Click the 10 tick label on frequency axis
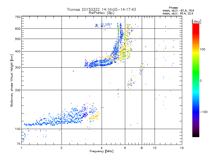Screen dimensions: 214x161 tap(155, 148)
